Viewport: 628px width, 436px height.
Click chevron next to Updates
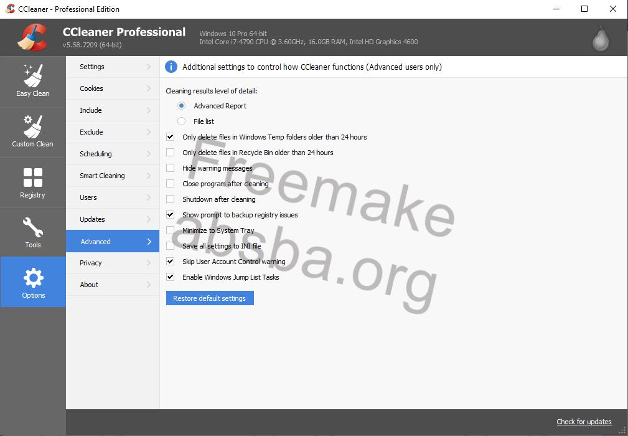click(x=149, y=219)
